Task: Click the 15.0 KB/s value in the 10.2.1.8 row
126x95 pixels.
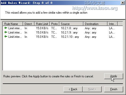Action: (42, 28)
